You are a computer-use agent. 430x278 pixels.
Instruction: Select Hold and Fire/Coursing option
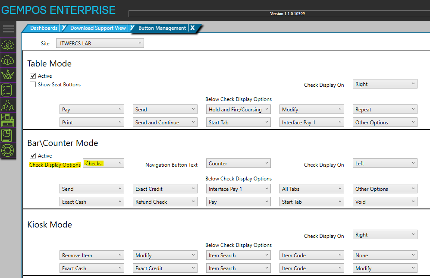click(238, 109)
